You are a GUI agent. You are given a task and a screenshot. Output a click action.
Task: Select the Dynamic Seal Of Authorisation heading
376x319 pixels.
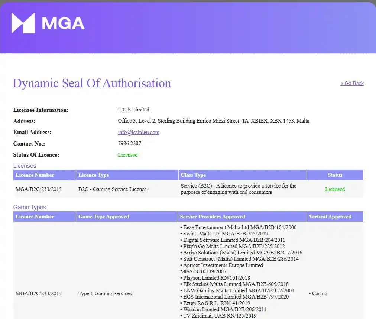tap(92, 83)
